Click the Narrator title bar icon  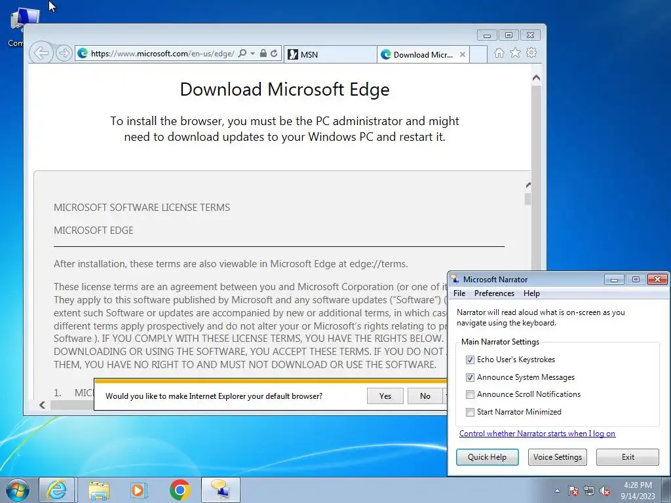pos(455,279)
